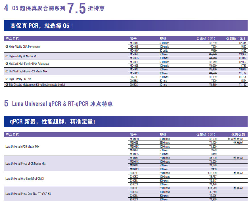
Task: Click catalog number M0493S
Action: click(134, 66)
